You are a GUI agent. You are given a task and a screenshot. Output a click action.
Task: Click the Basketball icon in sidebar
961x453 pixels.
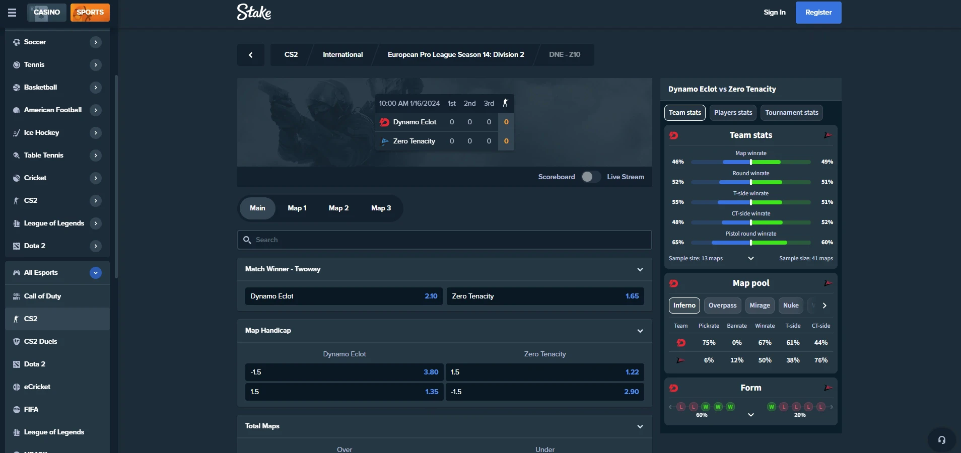17,88
